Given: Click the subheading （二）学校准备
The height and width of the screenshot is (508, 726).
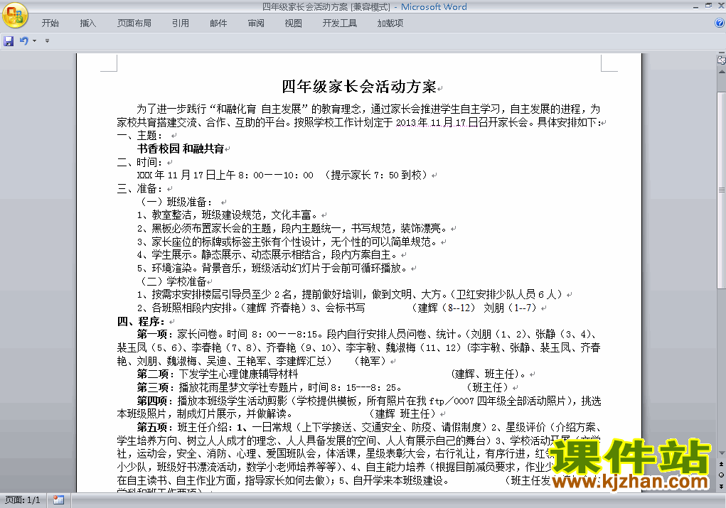Looking at the screenshot, I should tap(172, 282).
